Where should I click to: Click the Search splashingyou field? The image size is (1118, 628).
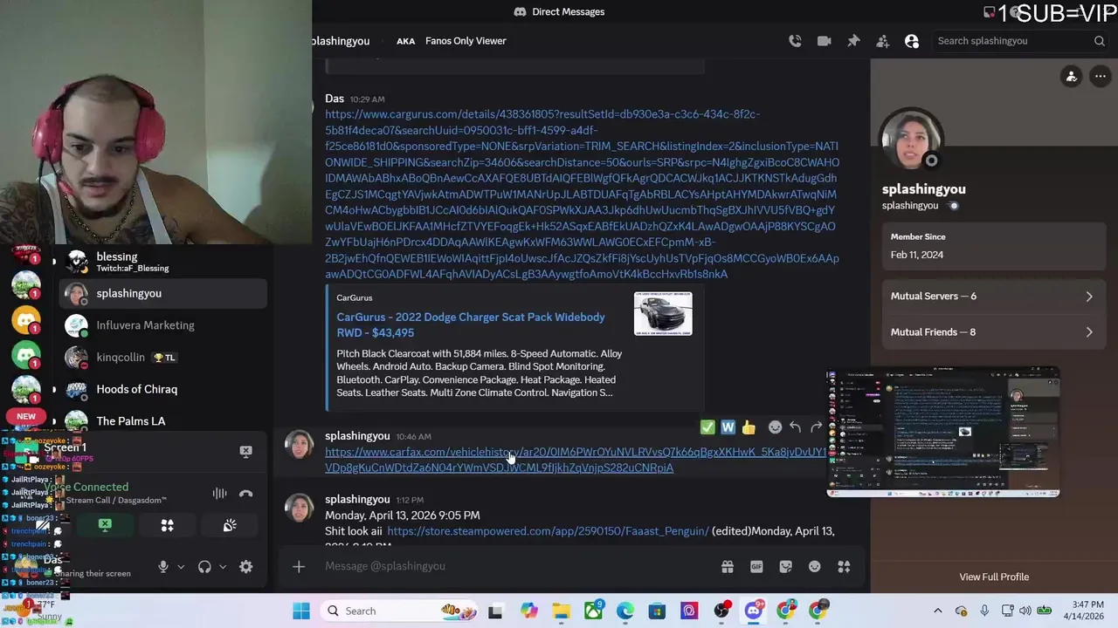tap(1020, 41)
